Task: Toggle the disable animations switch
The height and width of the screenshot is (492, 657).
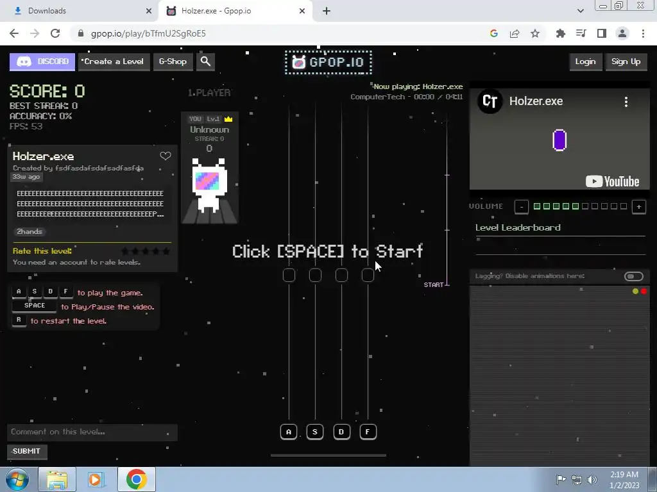Action: pyautogui.click(x=633, y=276)
